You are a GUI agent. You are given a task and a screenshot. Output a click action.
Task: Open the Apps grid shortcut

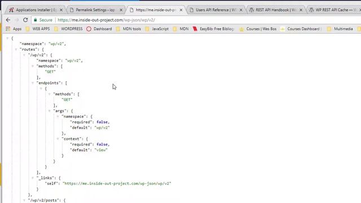(14, 29)
